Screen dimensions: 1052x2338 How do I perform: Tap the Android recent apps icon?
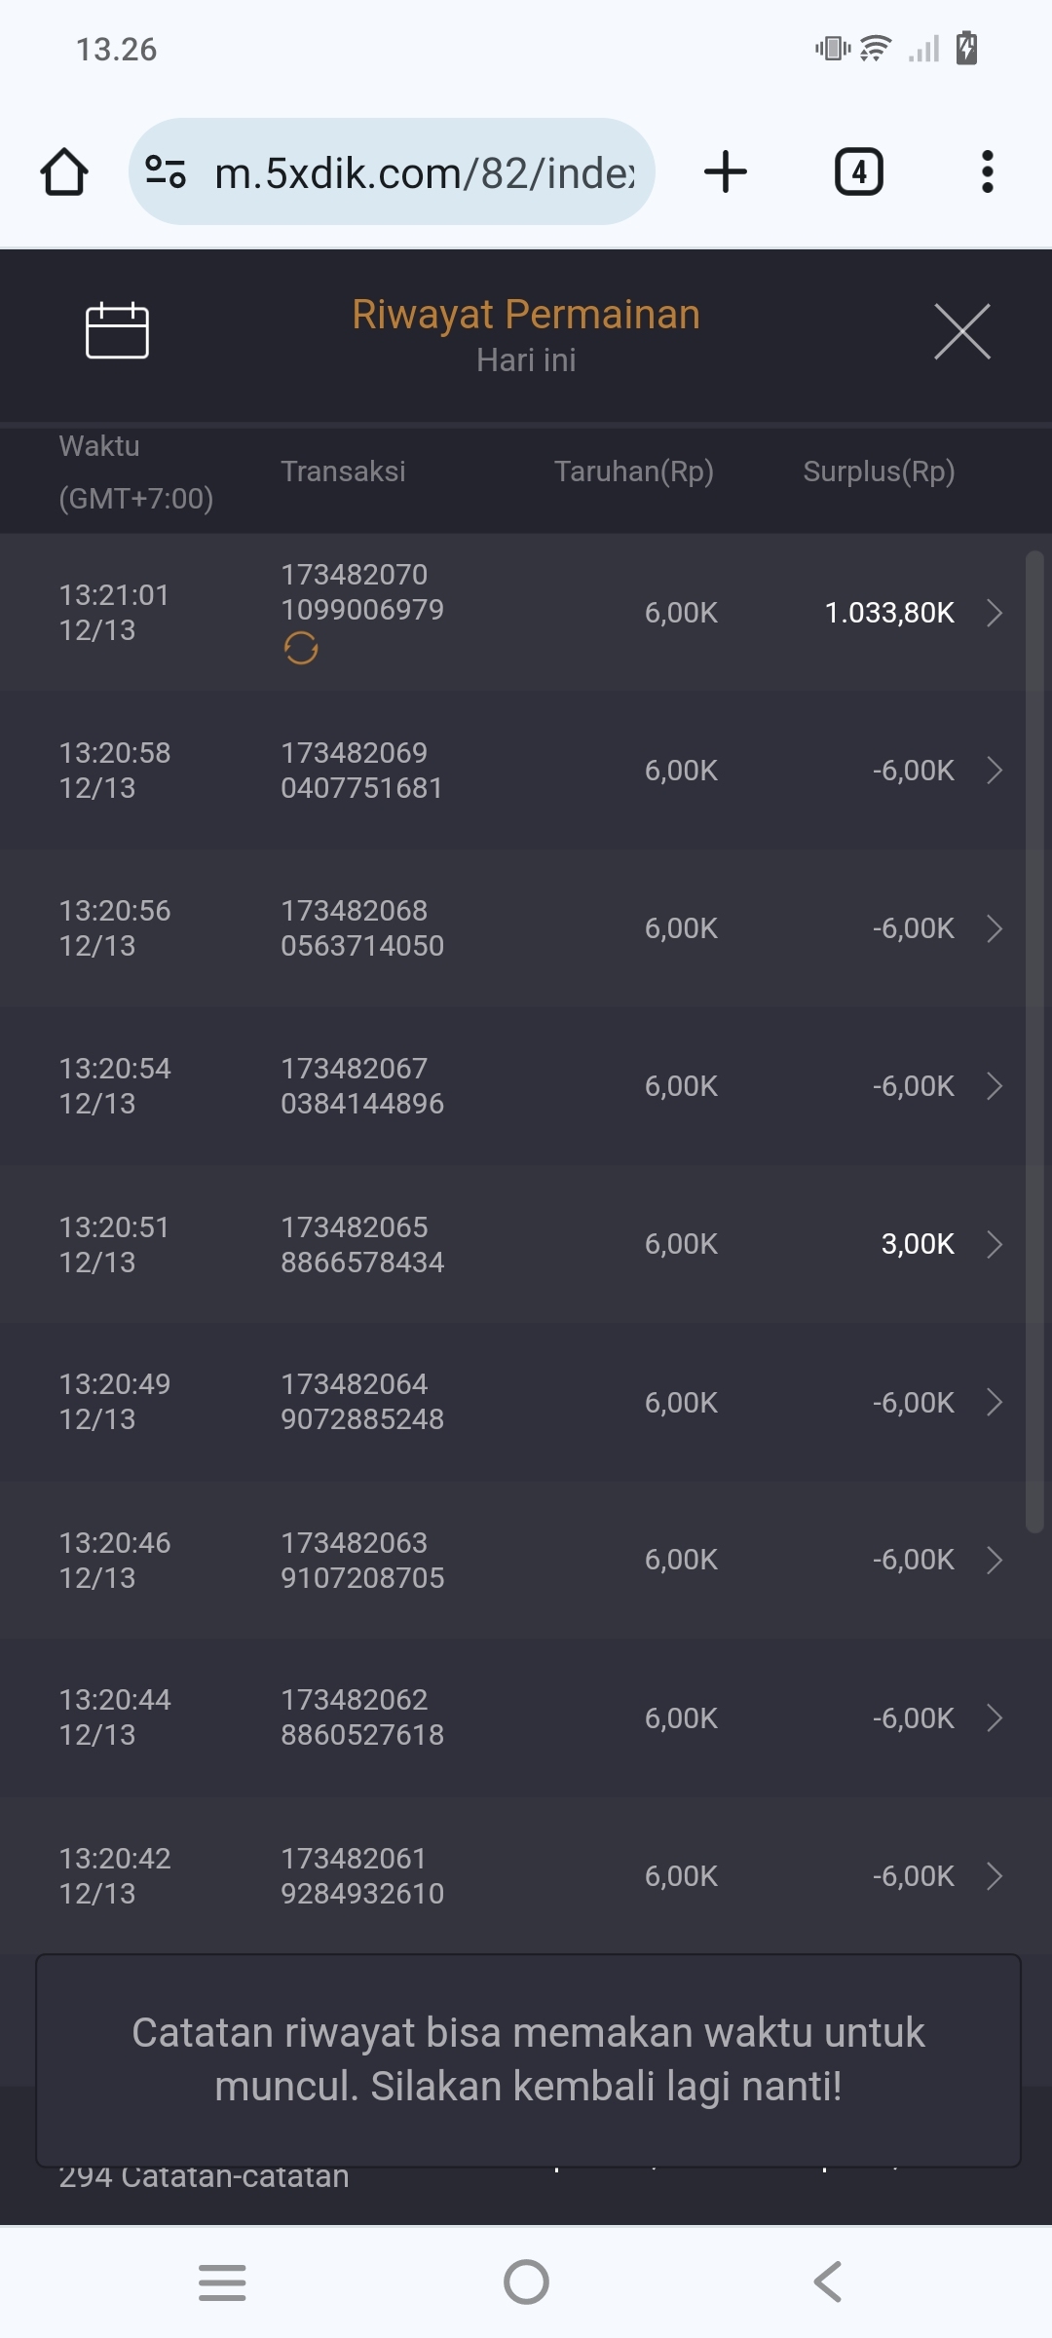[222, 2281]
